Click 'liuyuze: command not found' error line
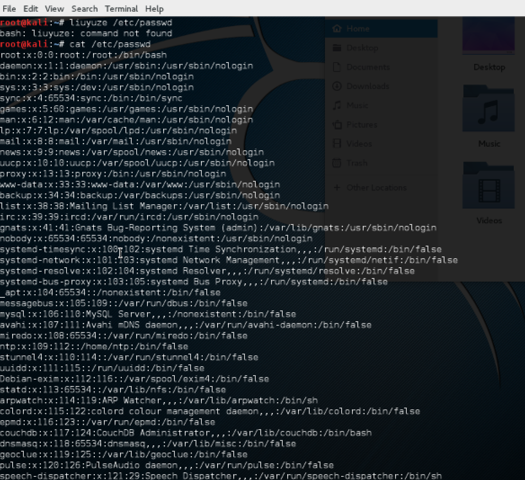525x480 pixels. click(x=86, y=34)
